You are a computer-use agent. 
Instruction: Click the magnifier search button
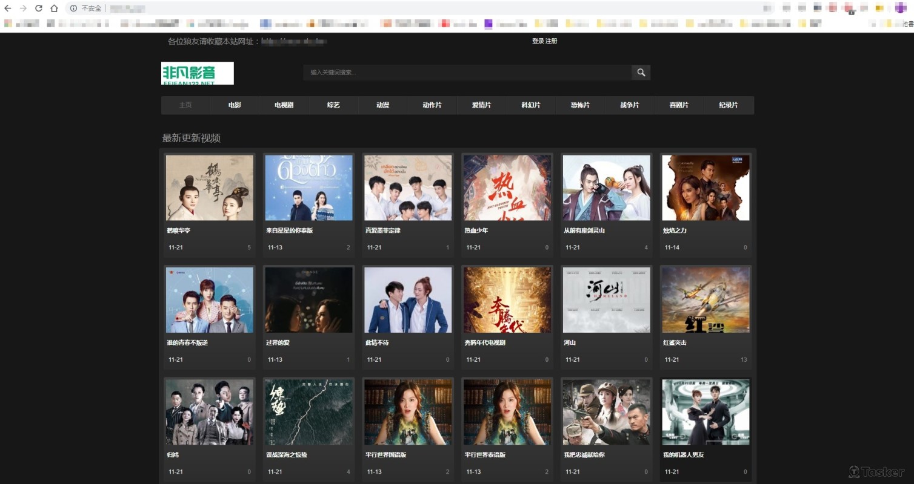pos(641,73)
